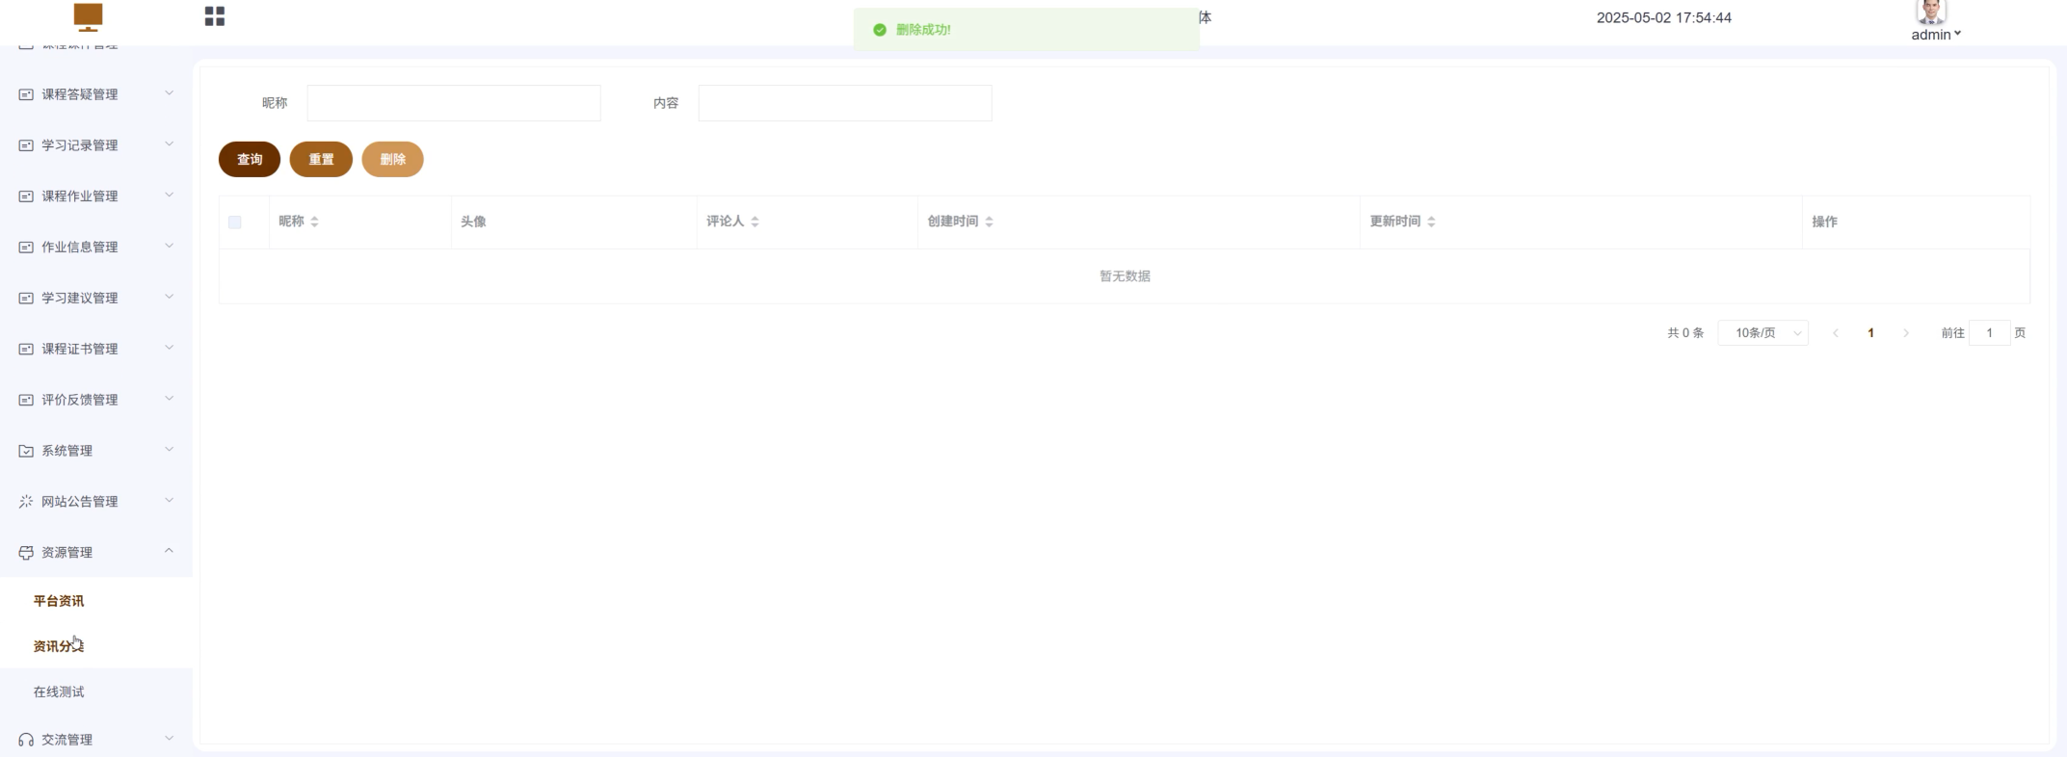
Task: Focus the 内容 input field
Action: coord(845,103)
